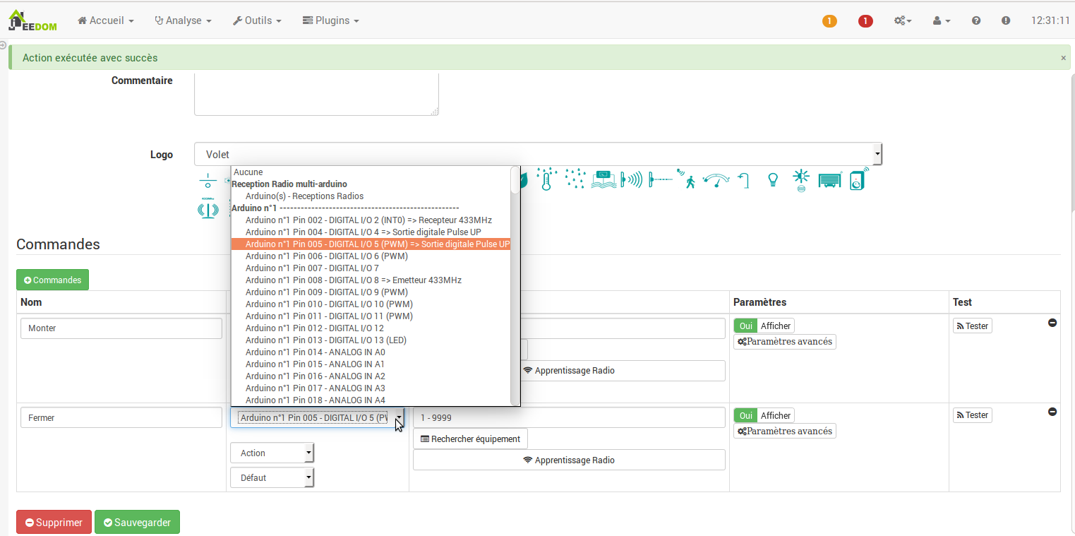Select the roller shutter logo icon
Viewport: 1075px width, 536px height.
click(830, 181)
